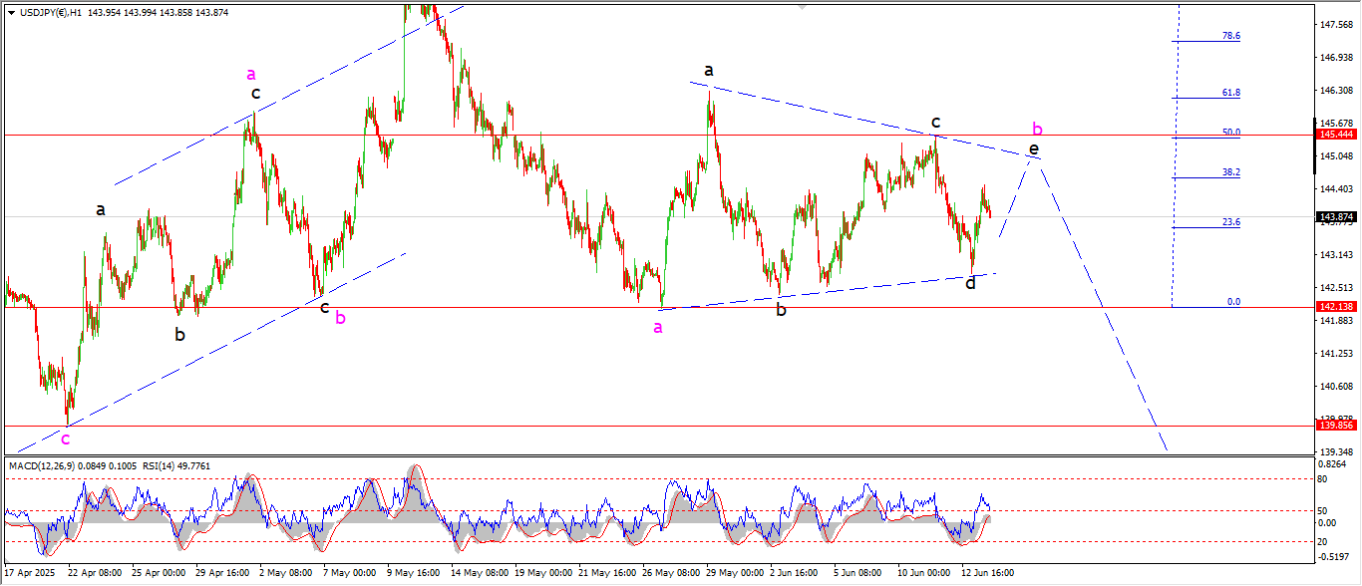This screenshot has height=586, width=1362.
Task: Select the 61.8 Fibonacci level label
Action: [1230, 93]
